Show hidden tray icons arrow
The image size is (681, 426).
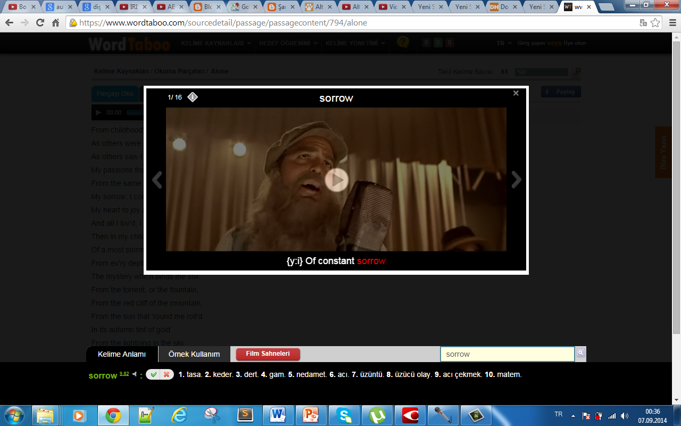[x=573, y=415]
